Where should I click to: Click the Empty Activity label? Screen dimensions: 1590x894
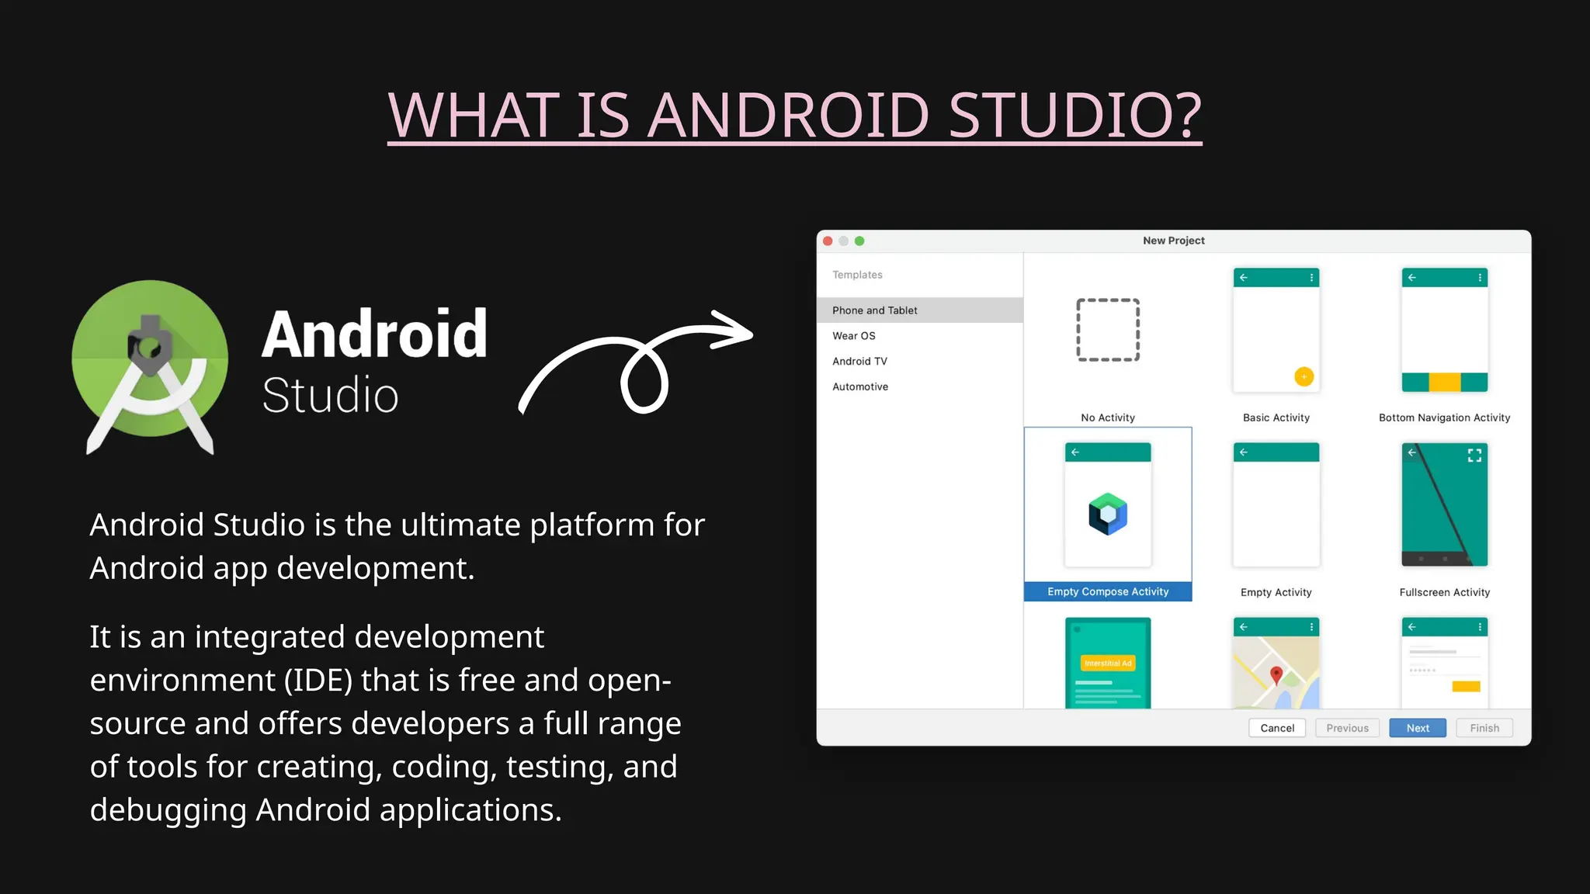click(x=1276, y=592)
